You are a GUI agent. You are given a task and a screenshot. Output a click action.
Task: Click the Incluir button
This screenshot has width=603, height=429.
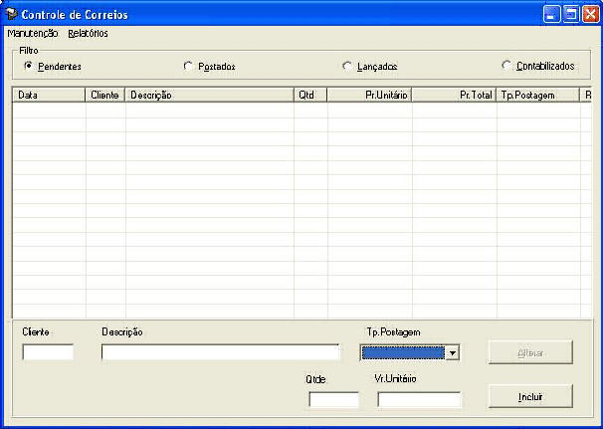[530, 396]
